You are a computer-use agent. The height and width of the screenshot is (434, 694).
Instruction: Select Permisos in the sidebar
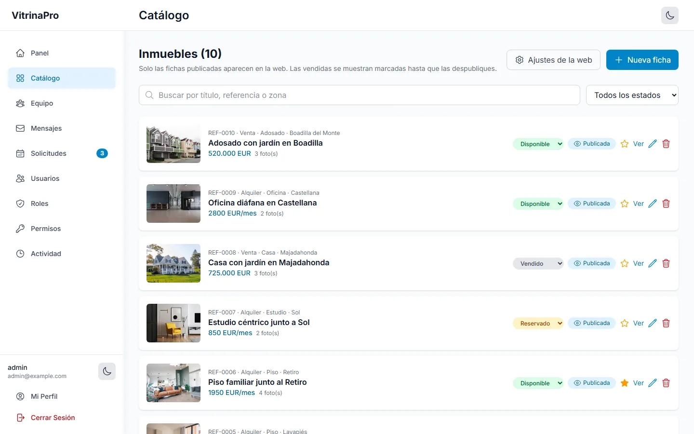(62, 229)
